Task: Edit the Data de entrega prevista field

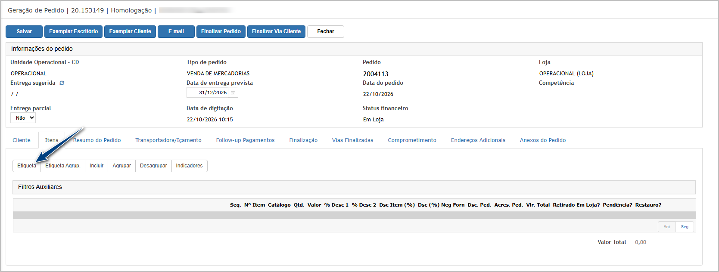Action: (208, 93)
